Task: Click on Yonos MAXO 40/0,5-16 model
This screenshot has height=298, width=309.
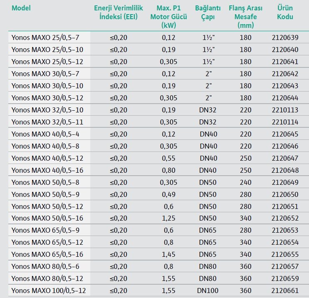Action: click(47, 171)
